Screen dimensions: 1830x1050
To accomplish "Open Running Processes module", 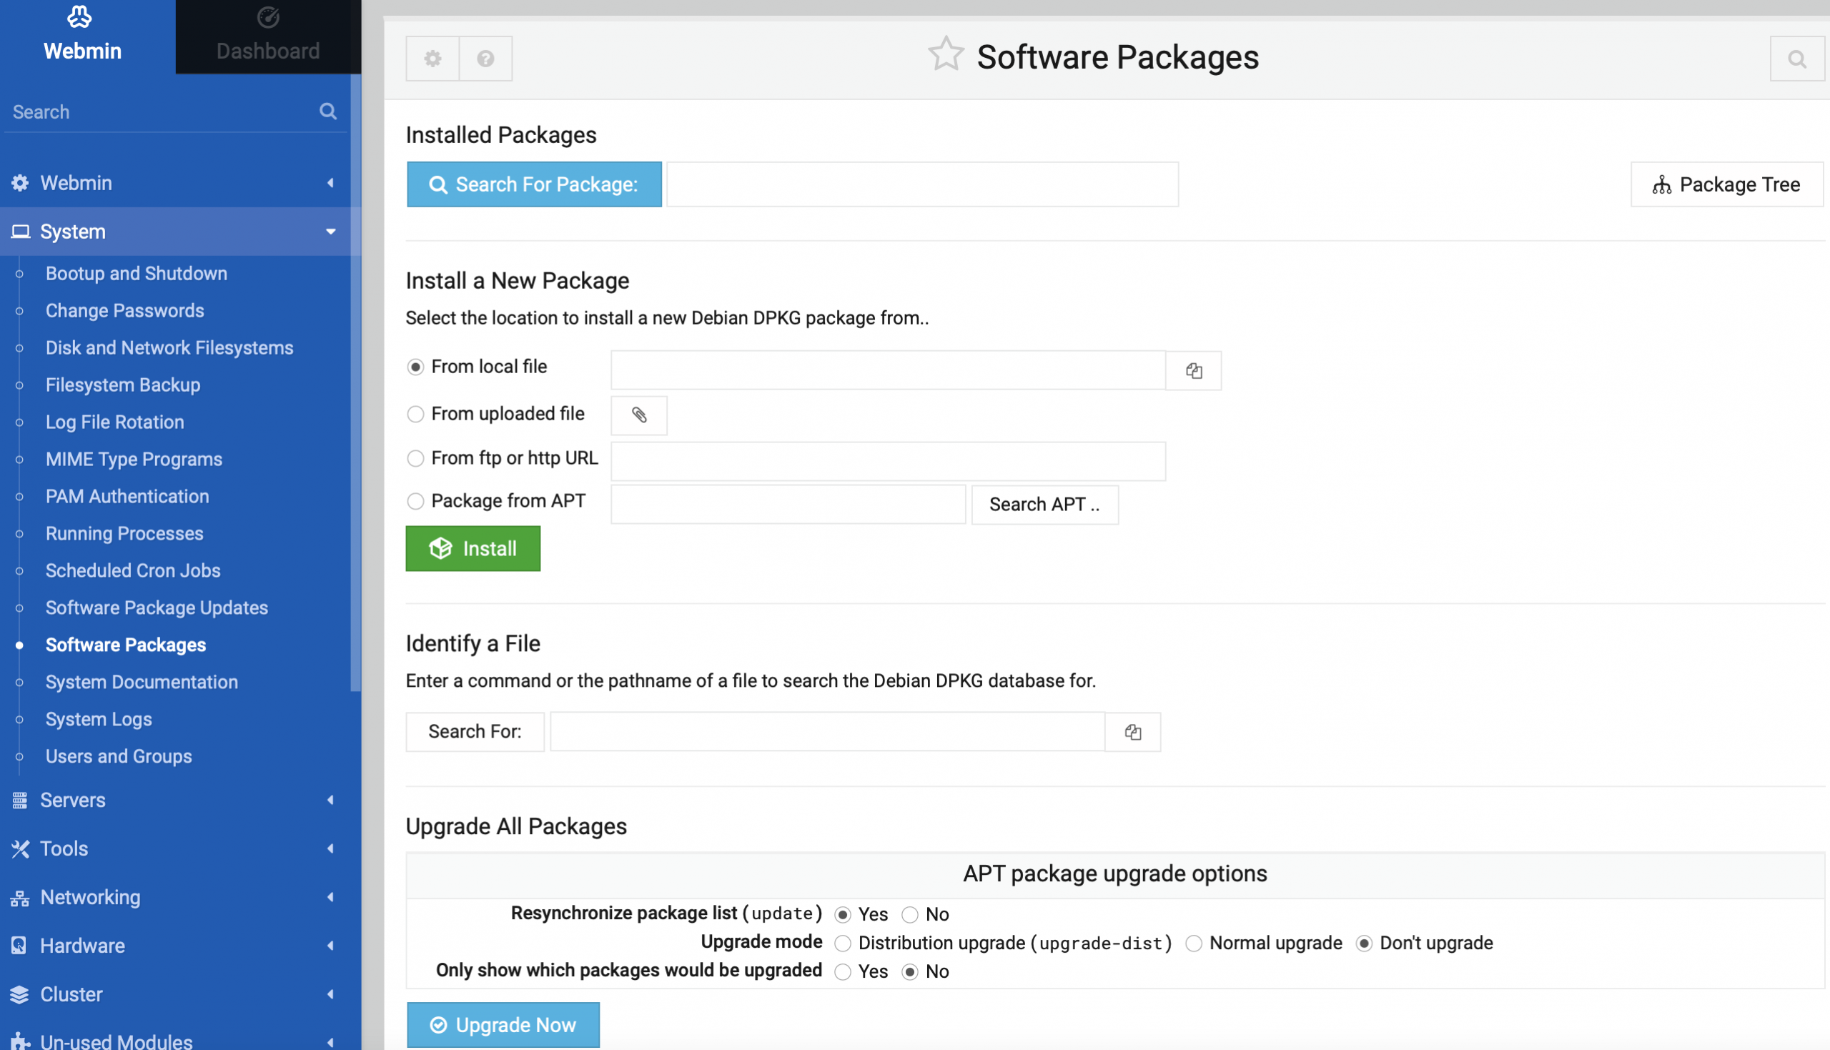I will pyautogui.click(x=124, y=534).
